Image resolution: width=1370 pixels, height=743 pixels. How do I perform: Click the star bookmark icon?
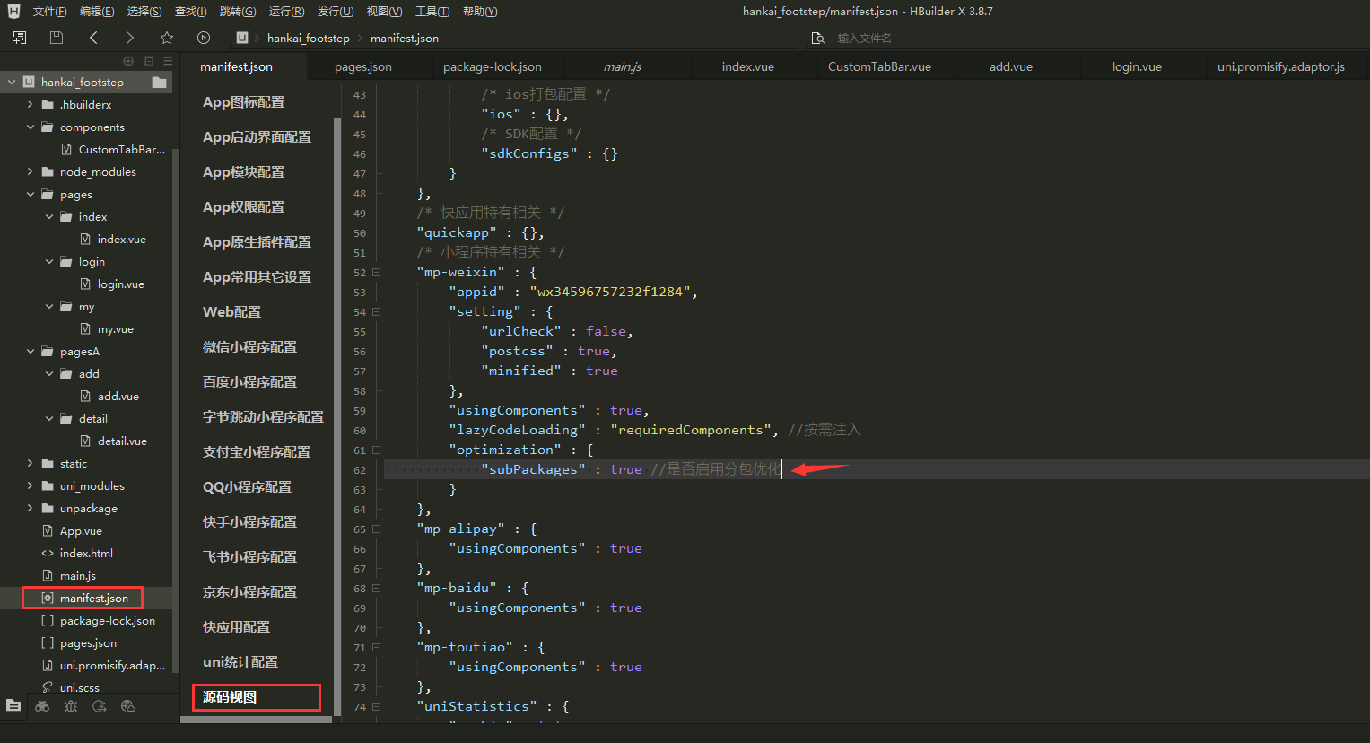(x=166, y=38)
